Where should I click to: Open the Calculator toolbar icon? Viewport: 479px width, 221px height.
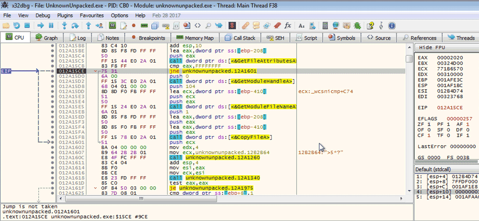pyautogui.click(x=325, y=25)
